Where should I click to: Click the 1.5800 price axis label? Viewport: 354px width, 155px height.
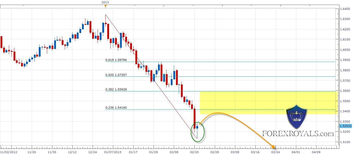tap(345, 70)
